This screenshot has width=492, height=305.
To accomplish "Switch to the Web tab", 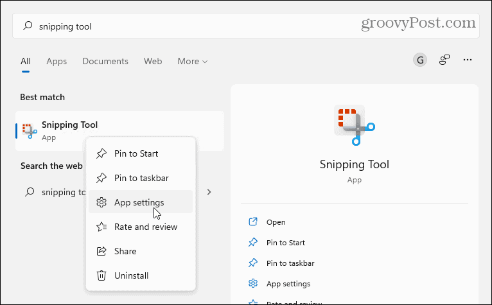I will pyautogui.click(x=153, y=62).
